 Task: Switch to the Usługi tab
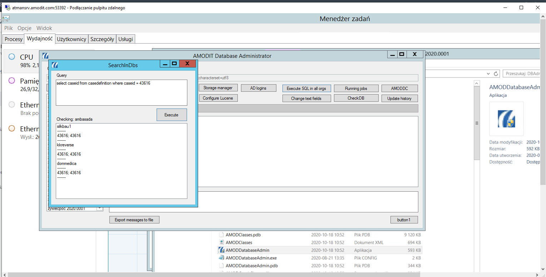tap(126, 39)
